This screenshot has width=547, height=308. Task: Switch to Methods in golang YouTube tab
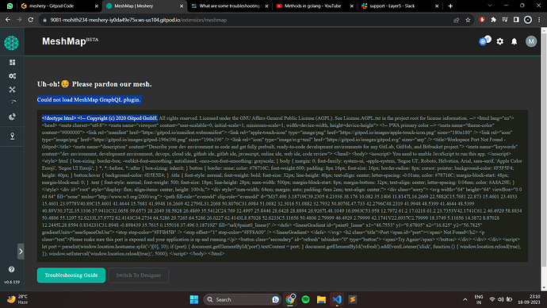(314, 6)
